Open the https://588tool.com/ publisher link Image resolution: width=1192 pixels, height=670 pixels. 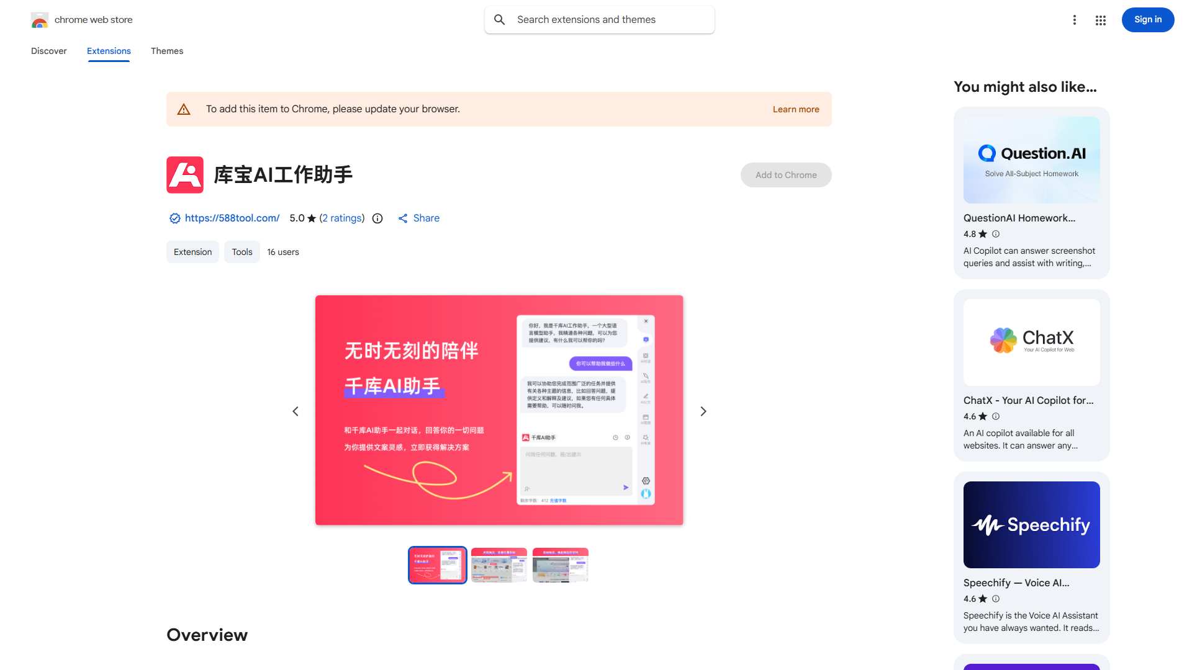[x=232, y=218]
